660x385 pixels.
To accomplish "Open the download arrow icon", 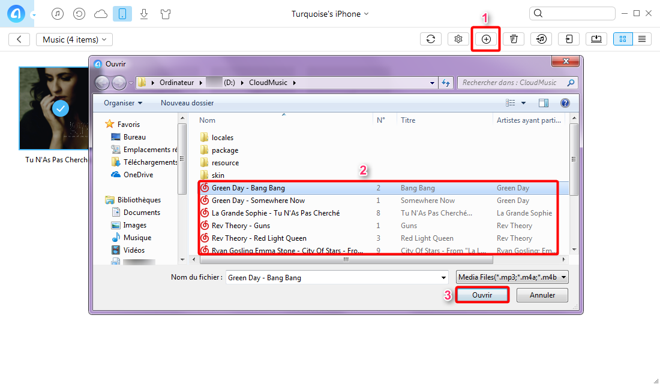I will (144, 14).
